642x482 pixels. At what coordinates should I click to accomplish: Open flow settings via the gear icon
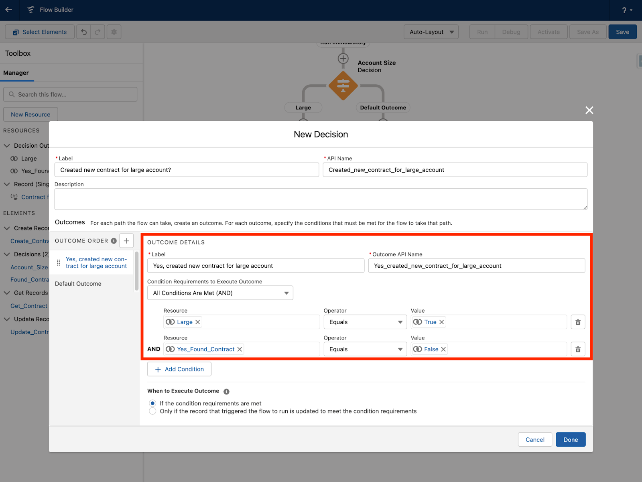pos(114,32)
